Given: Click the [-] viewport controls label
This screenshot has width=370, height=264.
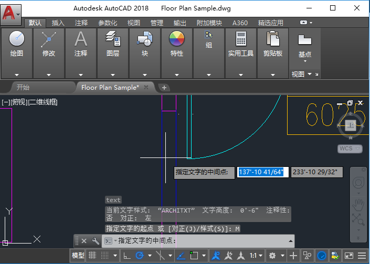Looking at the screenshot, I should tap(5, 102).
